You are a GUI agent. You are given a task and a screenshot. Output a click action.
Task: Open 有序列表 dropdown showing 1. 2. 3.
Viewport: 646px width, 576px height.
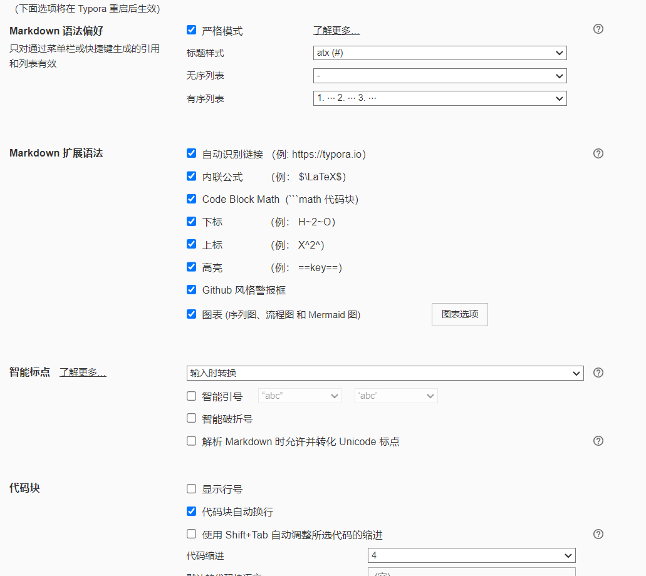click(x=440, y=98)
